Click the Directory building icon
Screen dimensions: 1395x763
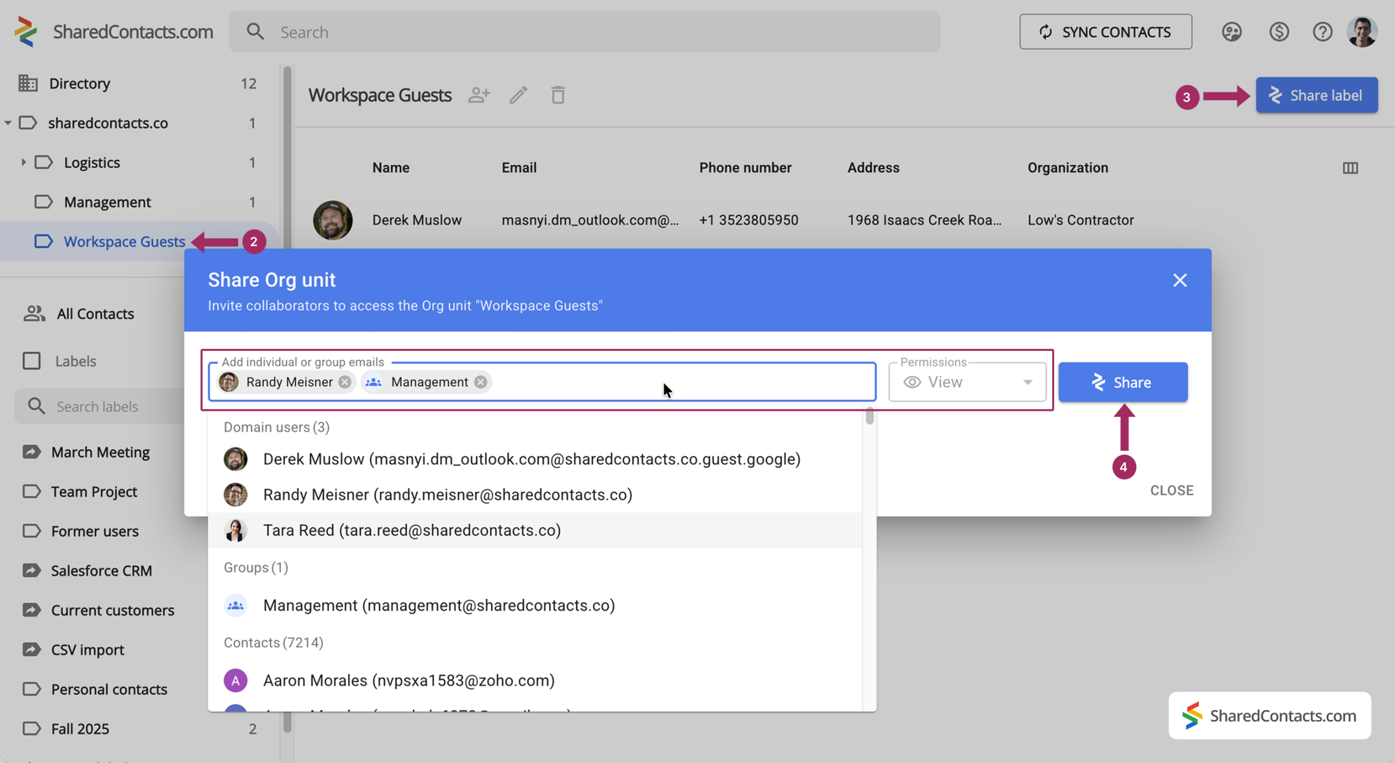(x=28, y=83)
